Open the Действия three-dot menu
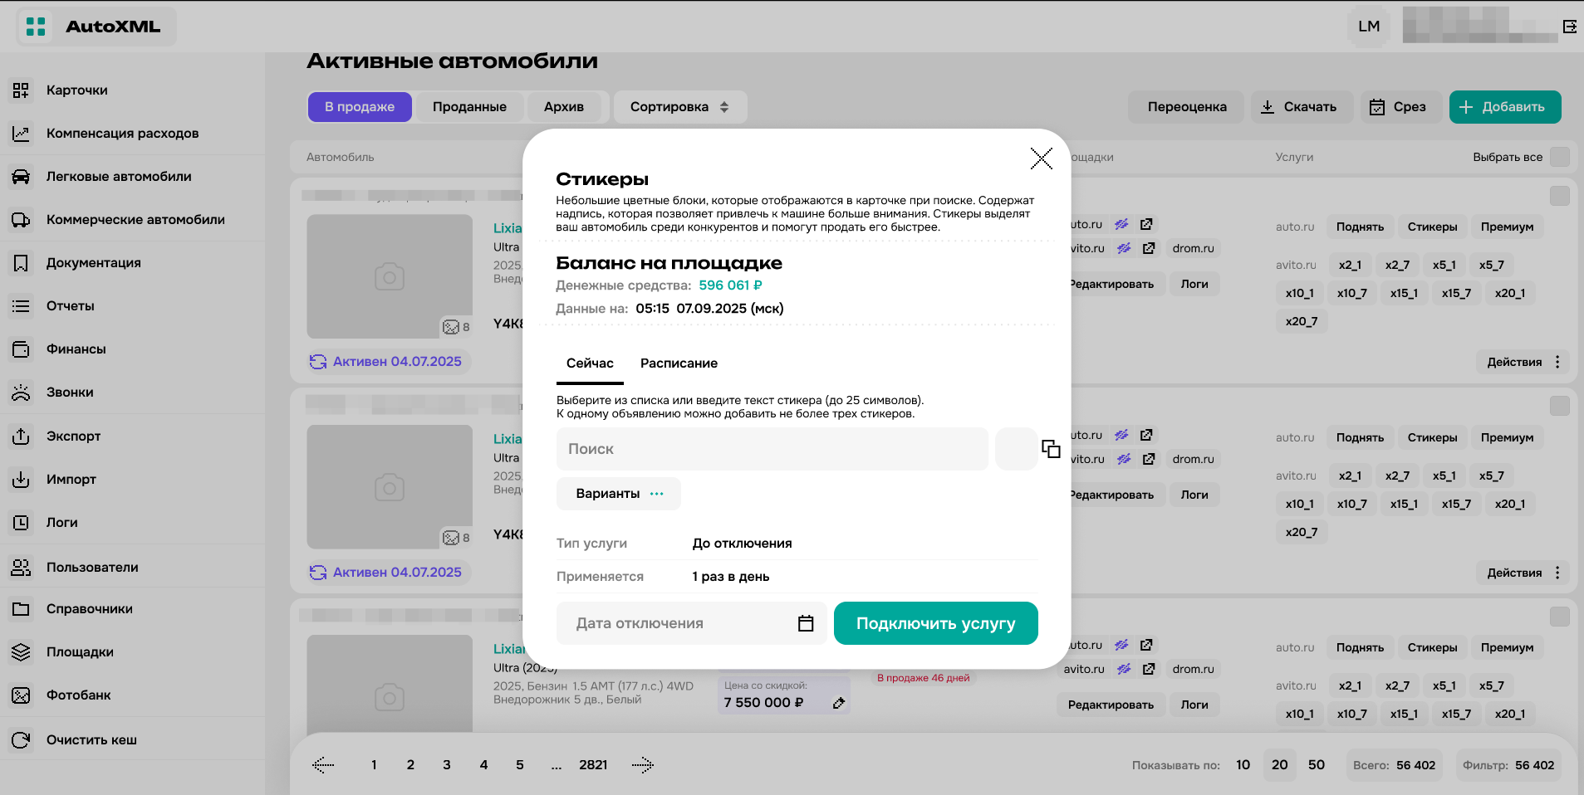The image size is (1584, 795). pos(1557,362)
